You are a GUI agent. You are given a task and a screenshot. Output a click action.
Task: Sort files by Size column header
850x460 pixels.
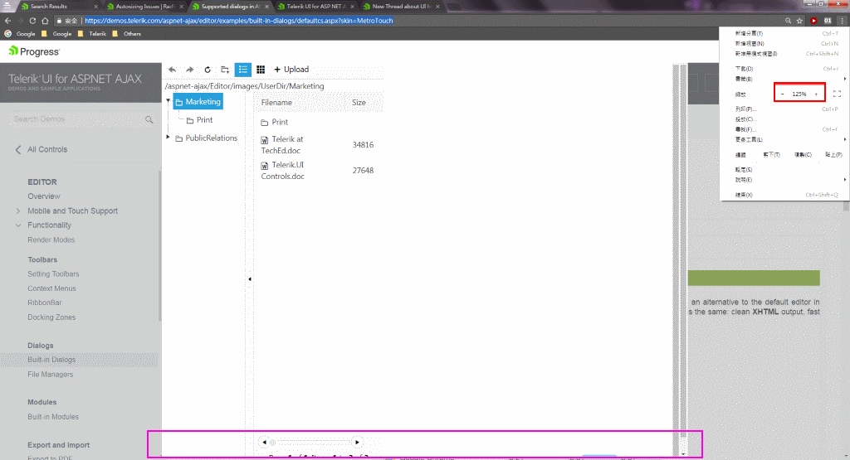pos(359,102)
